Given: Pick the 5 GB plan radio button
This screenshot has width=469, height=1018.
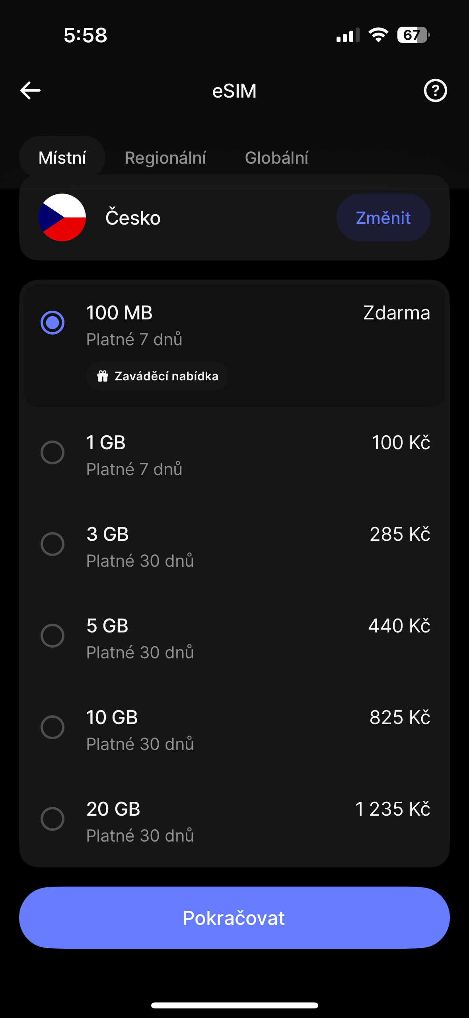Looking at the screenshot, I should 53,636.
